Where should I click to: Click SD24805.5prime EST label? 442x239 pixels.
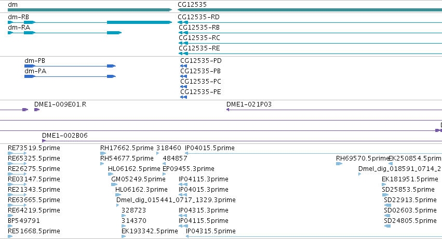410,221
